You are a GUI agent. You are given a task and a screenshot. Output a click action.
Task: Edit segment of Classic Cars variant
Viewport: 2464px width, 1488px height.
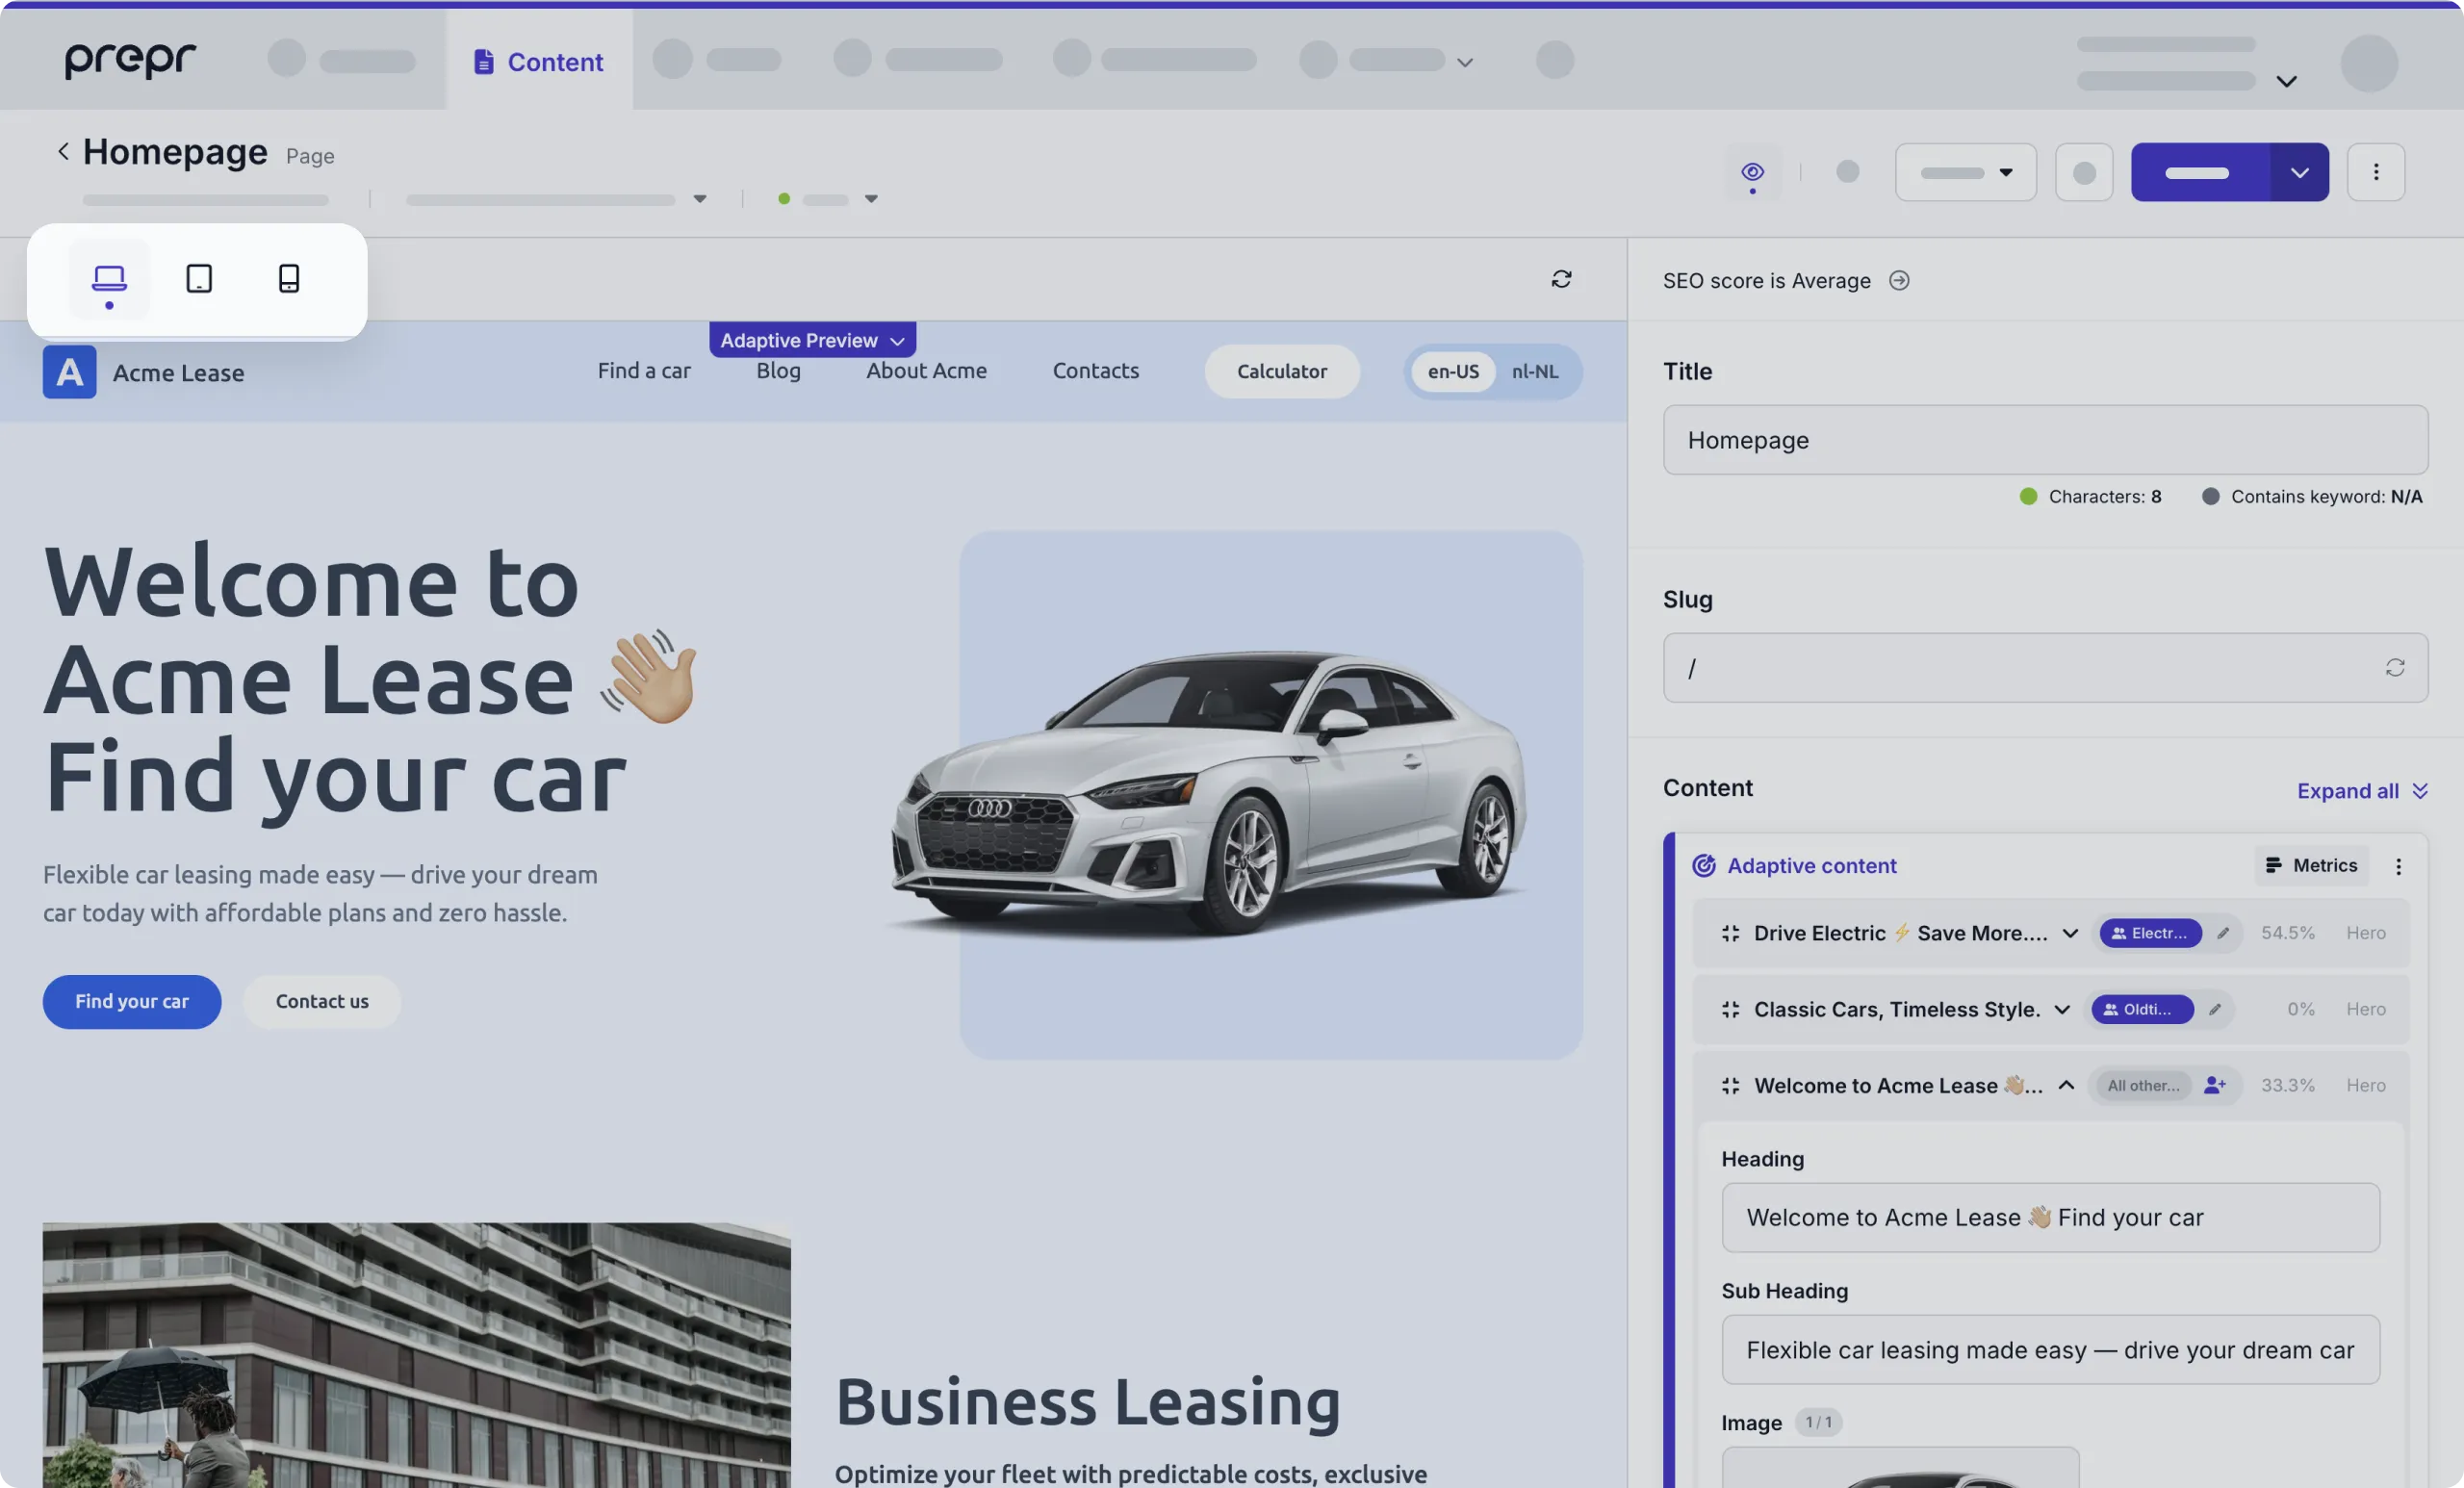2215,1010
